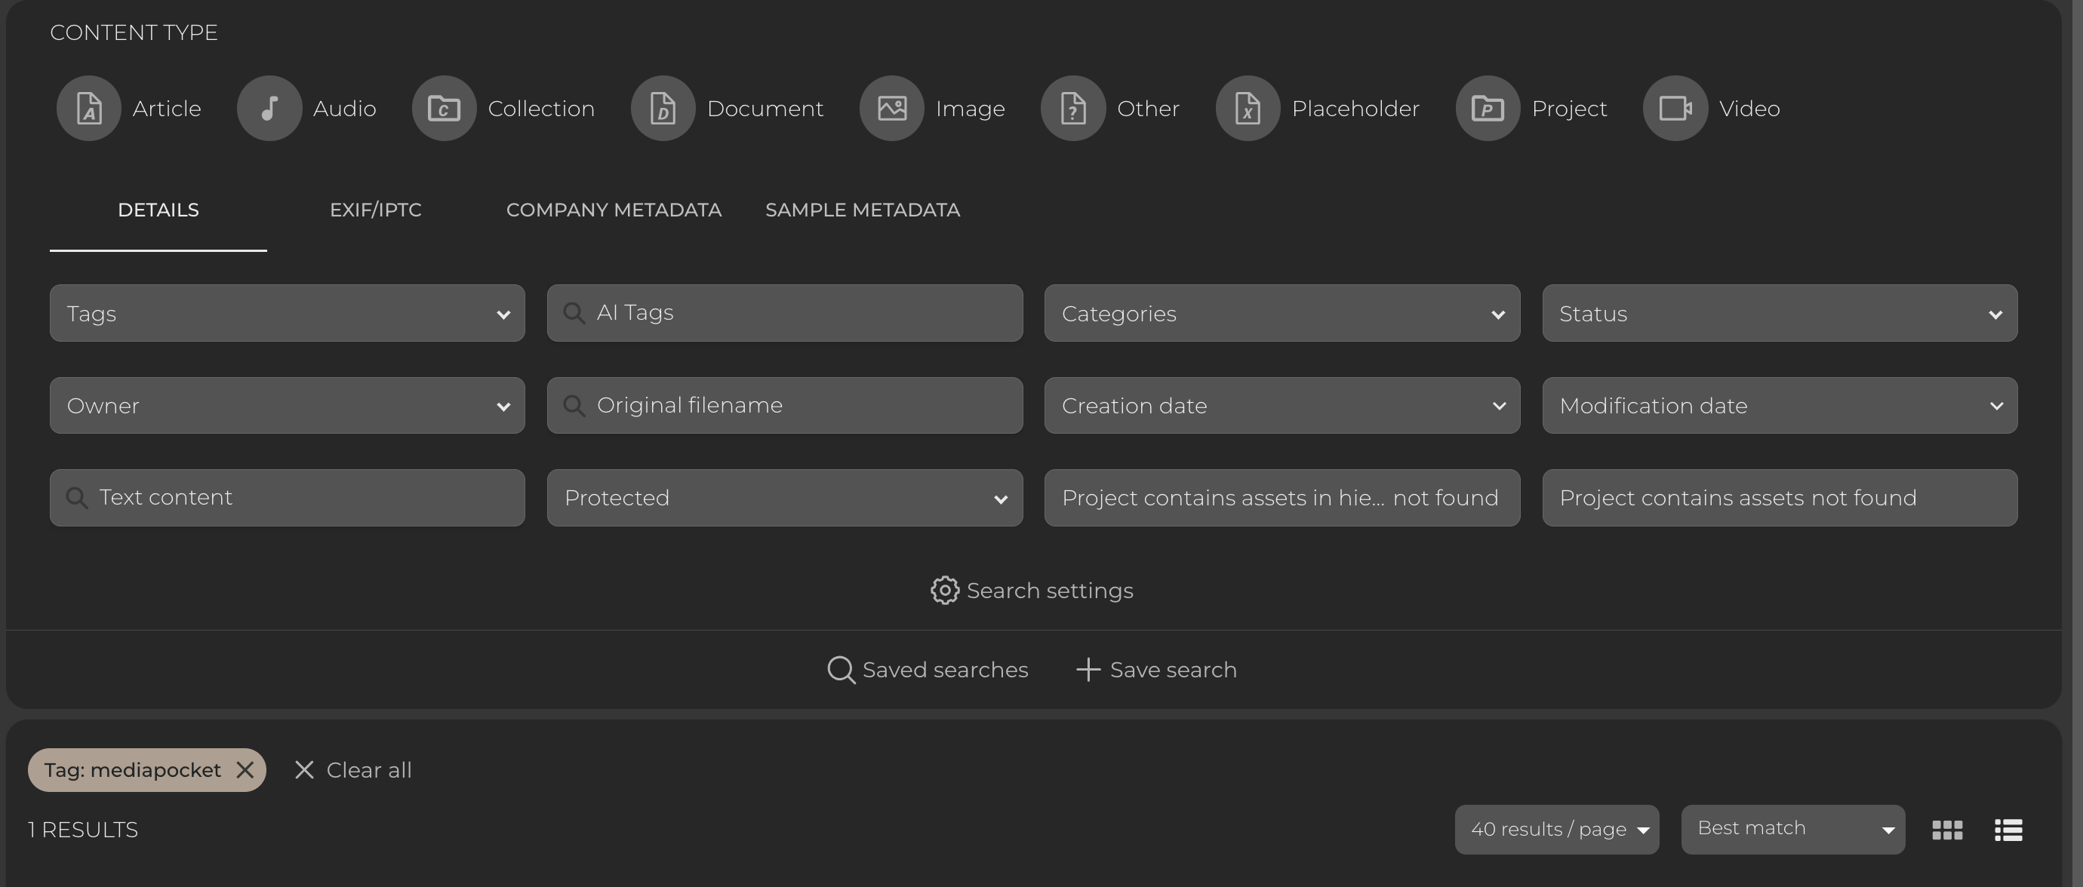Toggle the Other content type filter
The image size is (2083, 887).
(x=1073, y=109)
